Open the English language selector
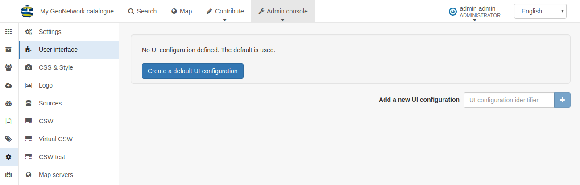The height and width of the screenshot is (185, 580). [x=540, y=11]
